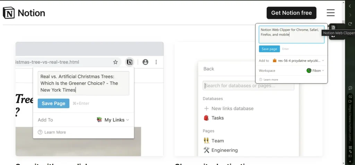
Task: Click the 'Add To' label in the mockup popup
Action: click(45, 120)
